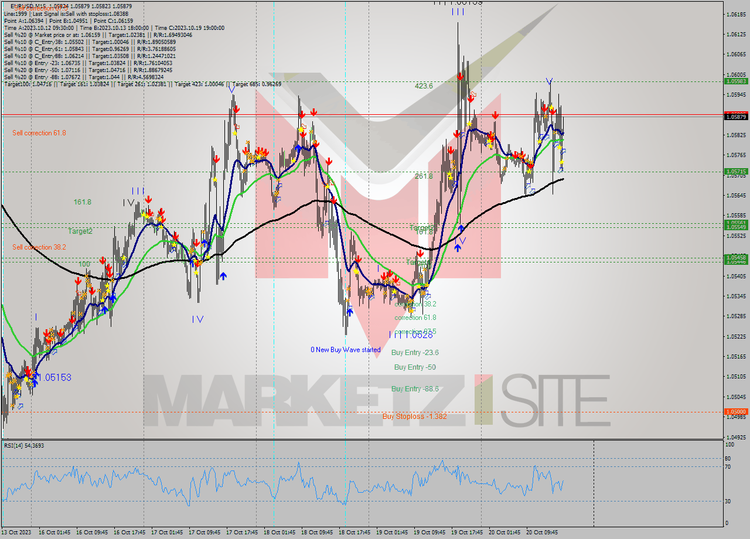The width and height of the screenshot is (750, 539).
Task: Select the 1.05285 price axis value
Action: pyautogui.click(x=735, y=316)
